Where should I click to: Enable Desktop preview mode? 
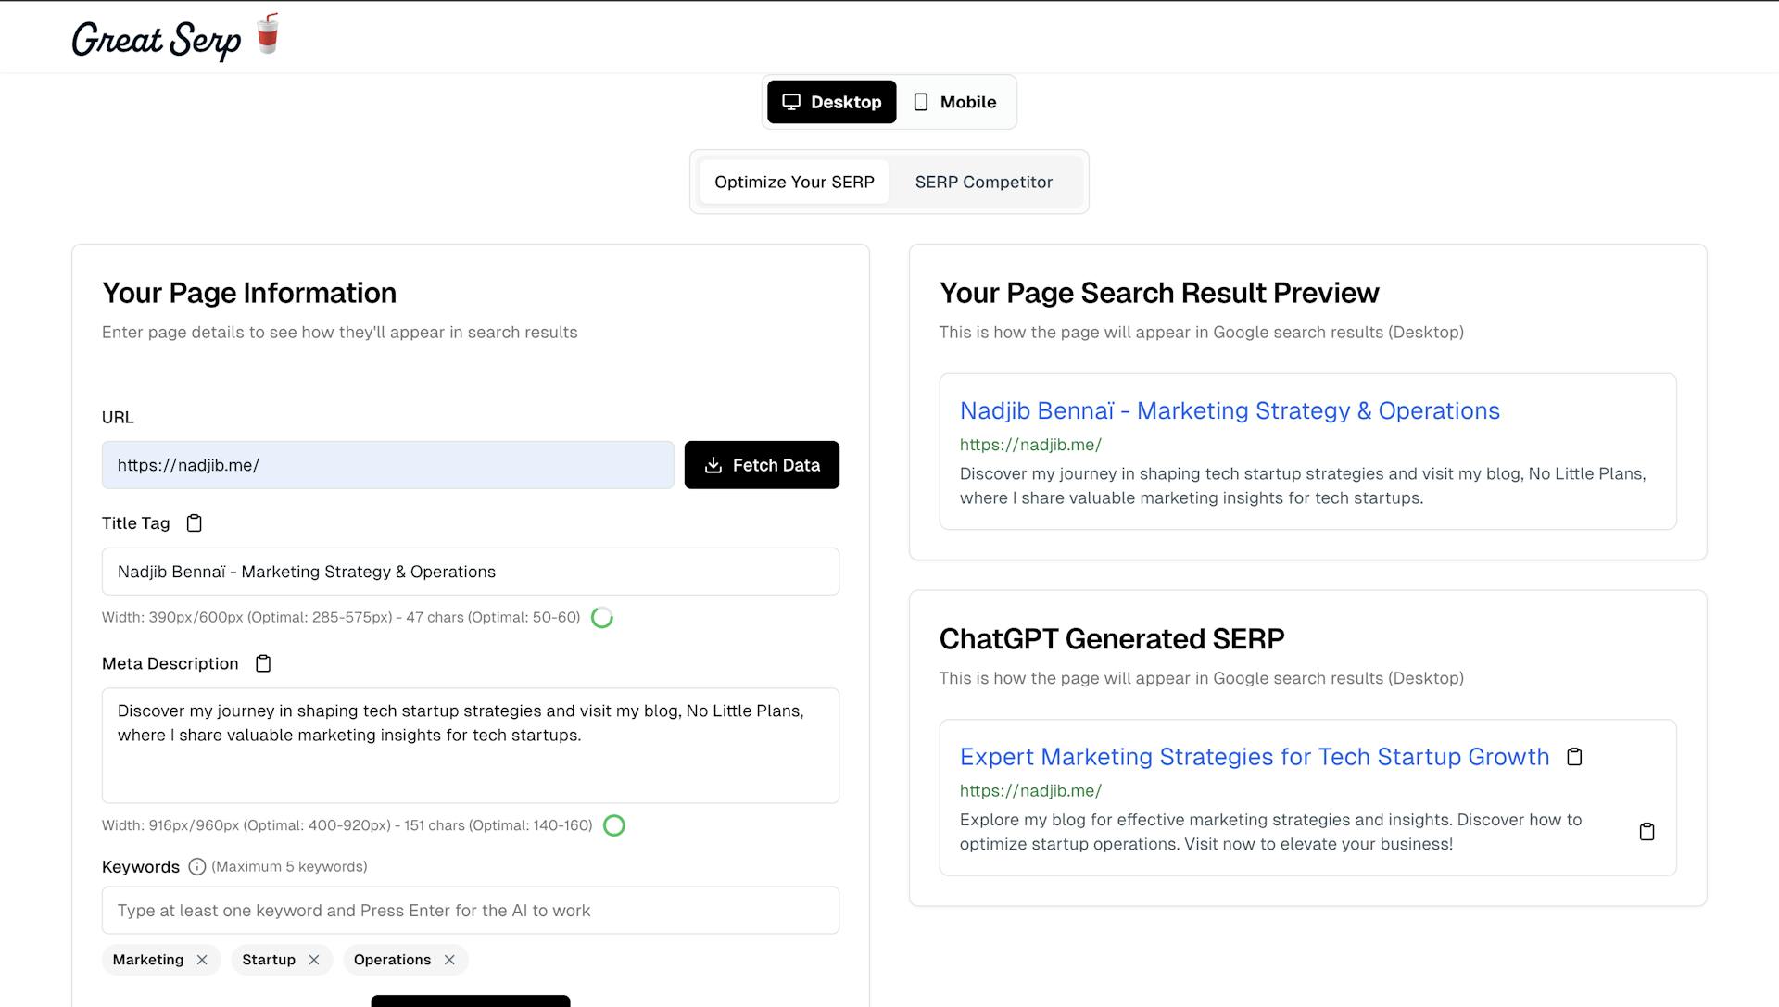[830, 102]
